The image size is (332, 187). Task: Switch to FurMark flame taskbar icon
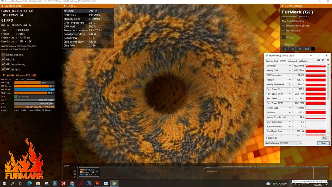[x=97, y=183]
